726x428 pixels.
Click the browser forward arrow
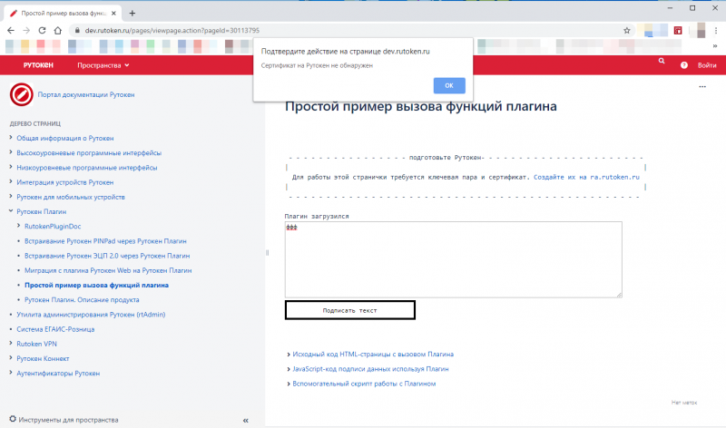point(26,31)
